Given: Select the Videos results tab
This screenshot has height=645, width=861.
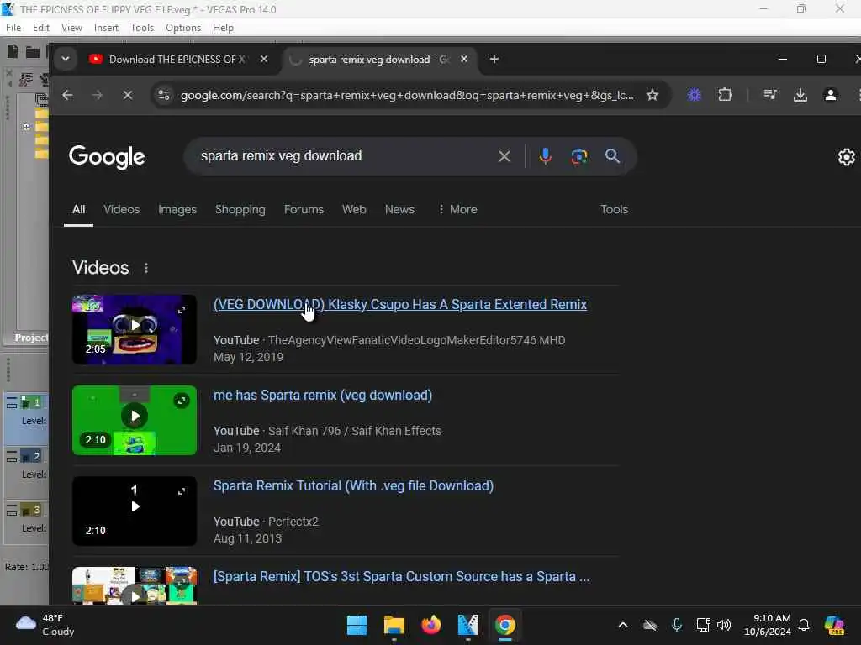Looking at the screenshot, I should [121, 209].
